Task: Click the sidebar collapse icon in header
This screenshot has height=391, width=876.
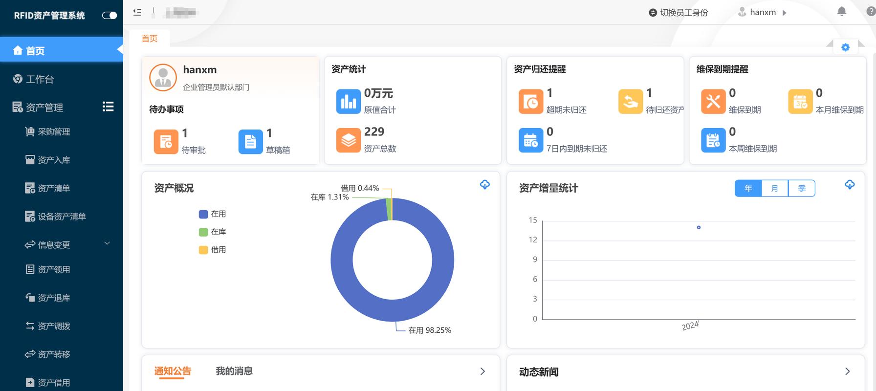Action: (x=137, y=12)
